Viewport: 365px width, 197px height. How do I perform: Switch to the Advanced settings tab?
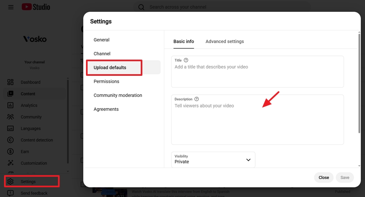coord(225,41)
